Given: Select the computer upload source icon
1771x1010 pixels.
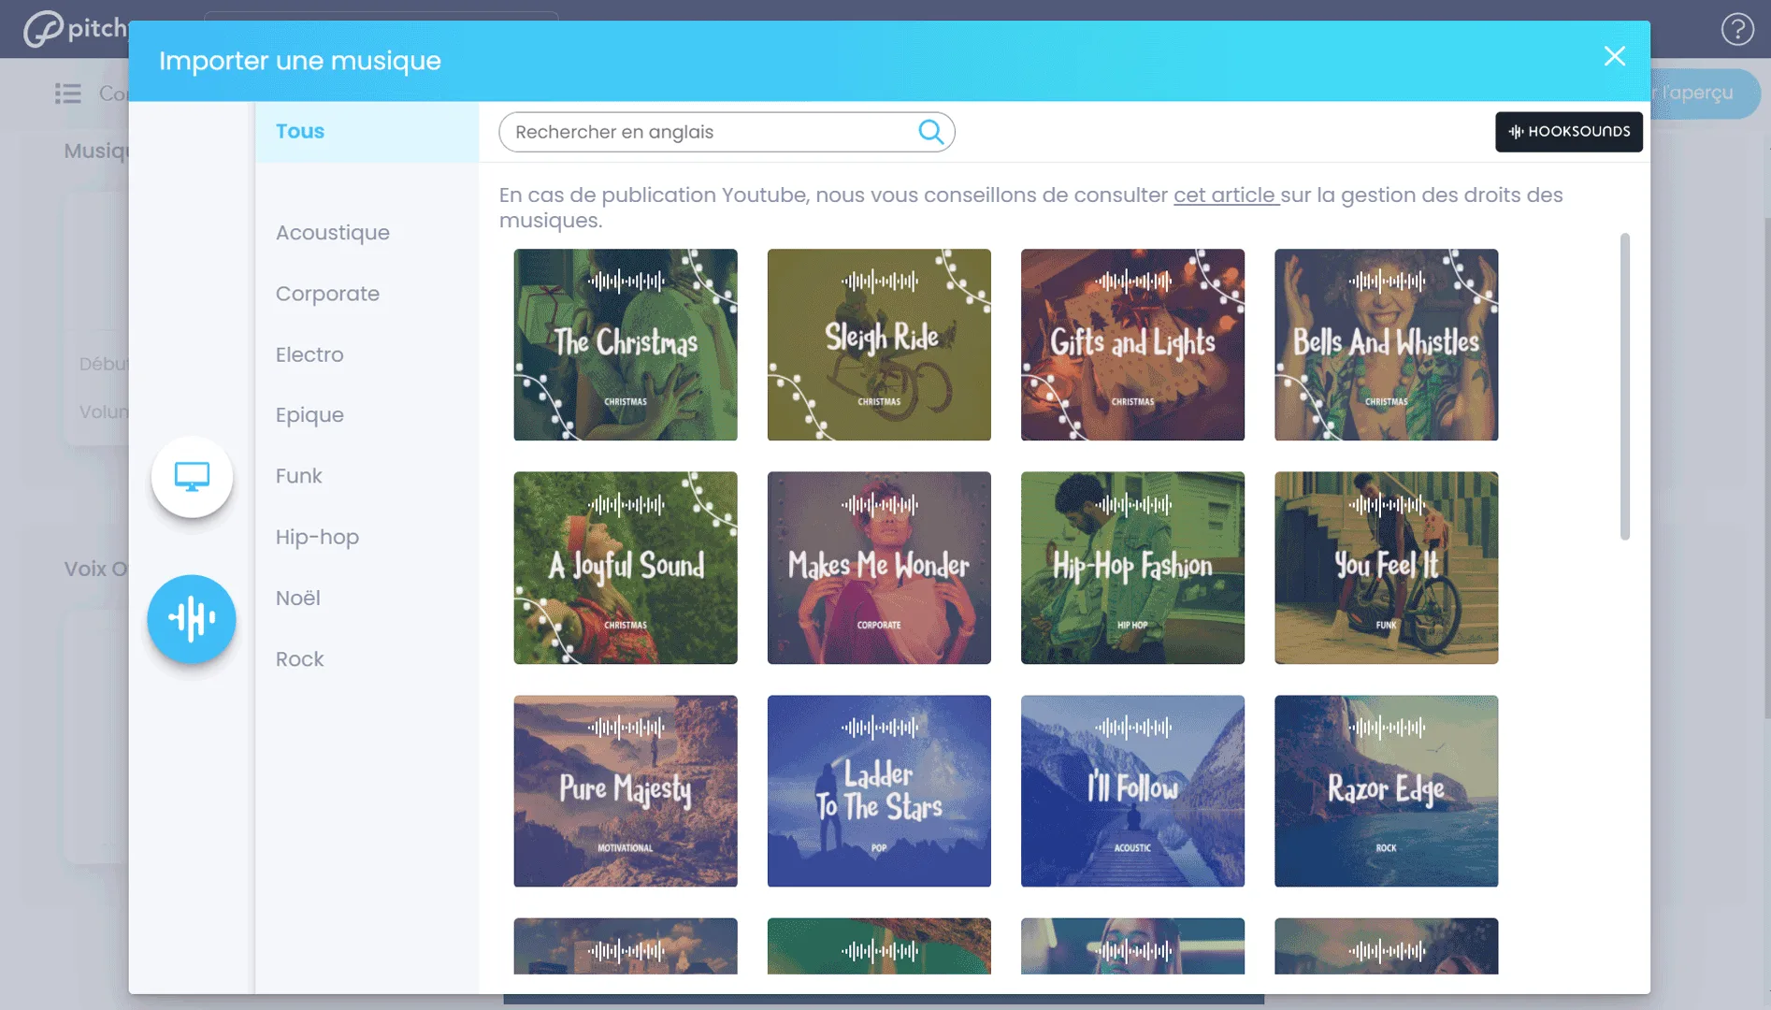Looking at the screenshot, I should (192, 477).
